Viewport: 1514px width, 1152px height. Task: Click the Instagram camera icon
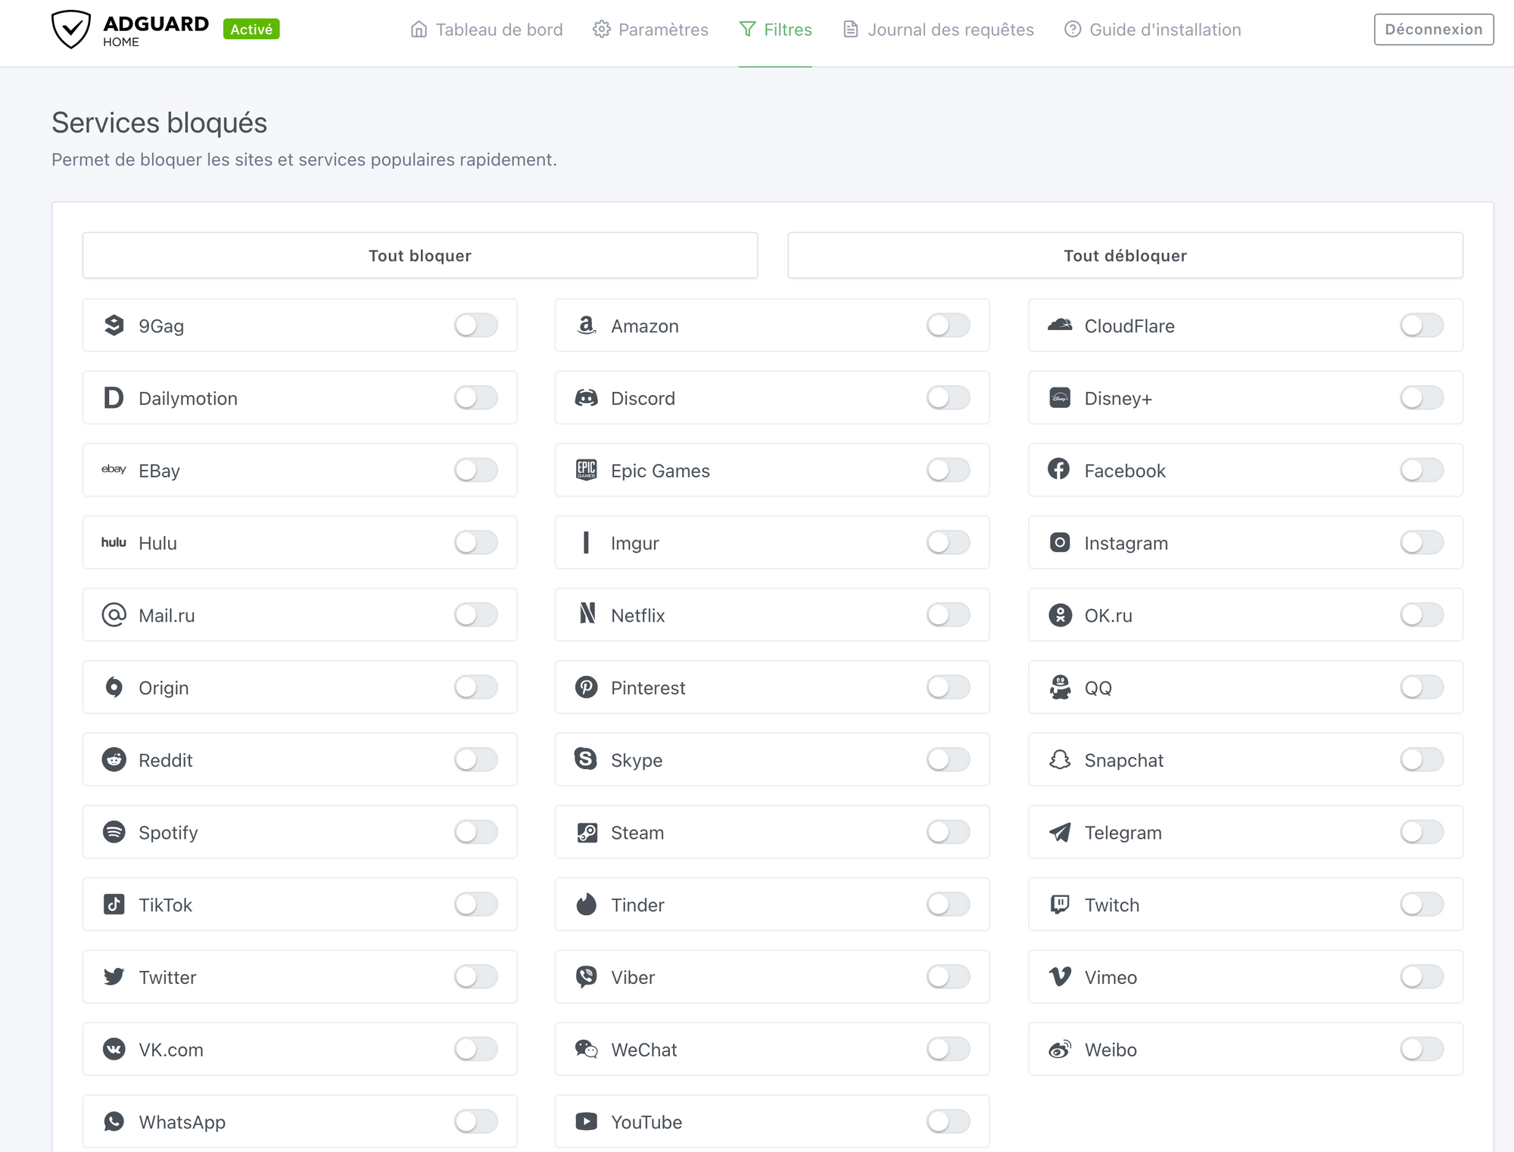click(x=1060, y=543)
